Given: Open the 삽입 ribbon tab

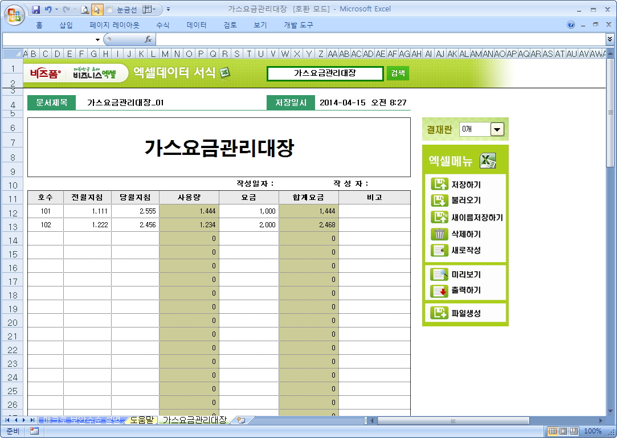Looking at the screenshot, I should point(66,25).
